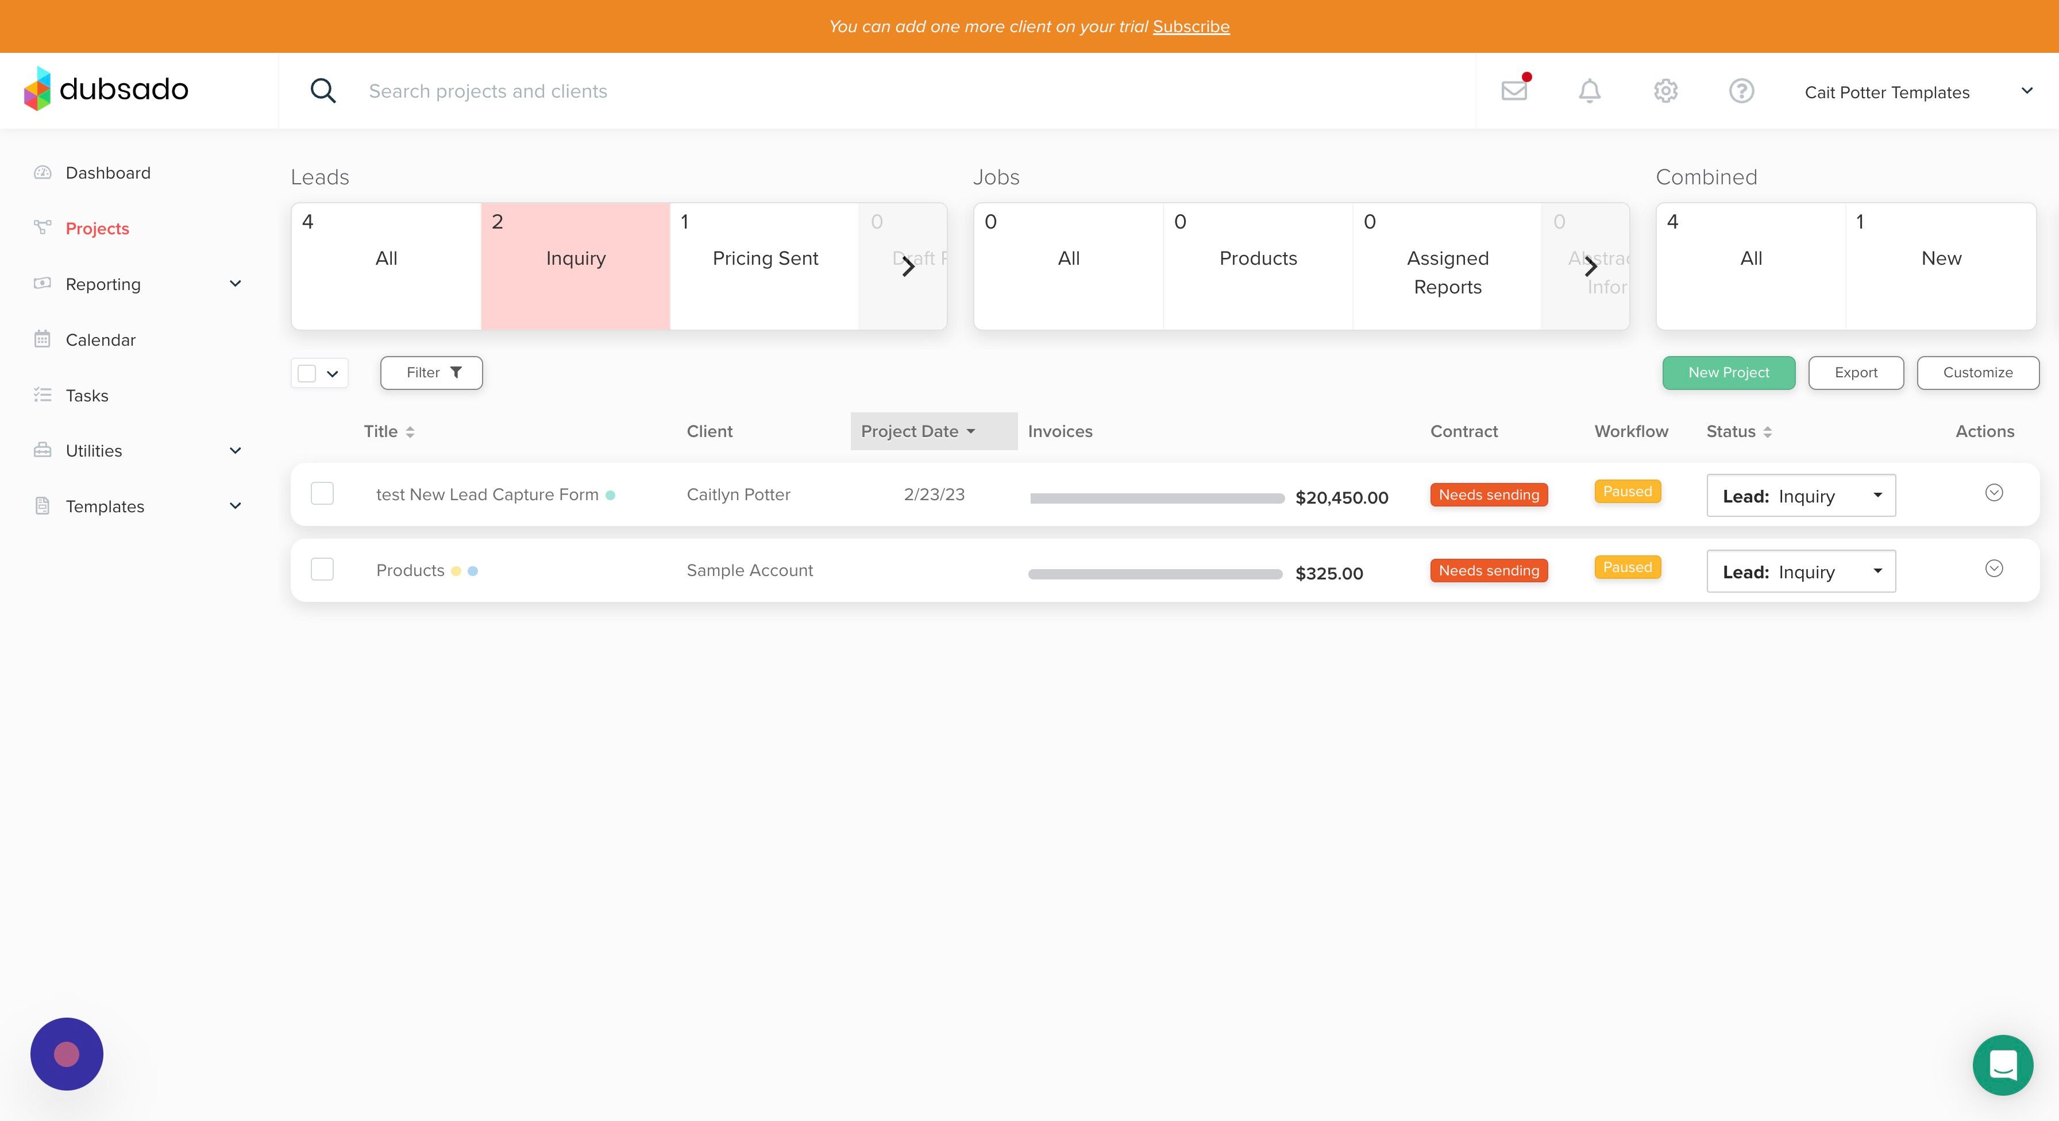2059x1121 pixels.
Task: Click the dubsado logo
Action: coord(106,88)
